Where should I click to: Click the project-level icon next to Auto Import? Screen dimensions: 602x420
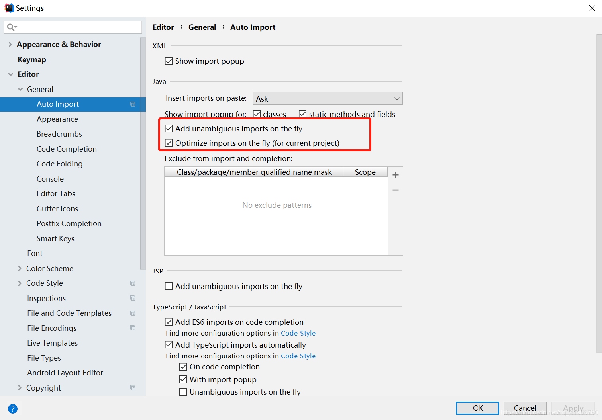point(133,104)
